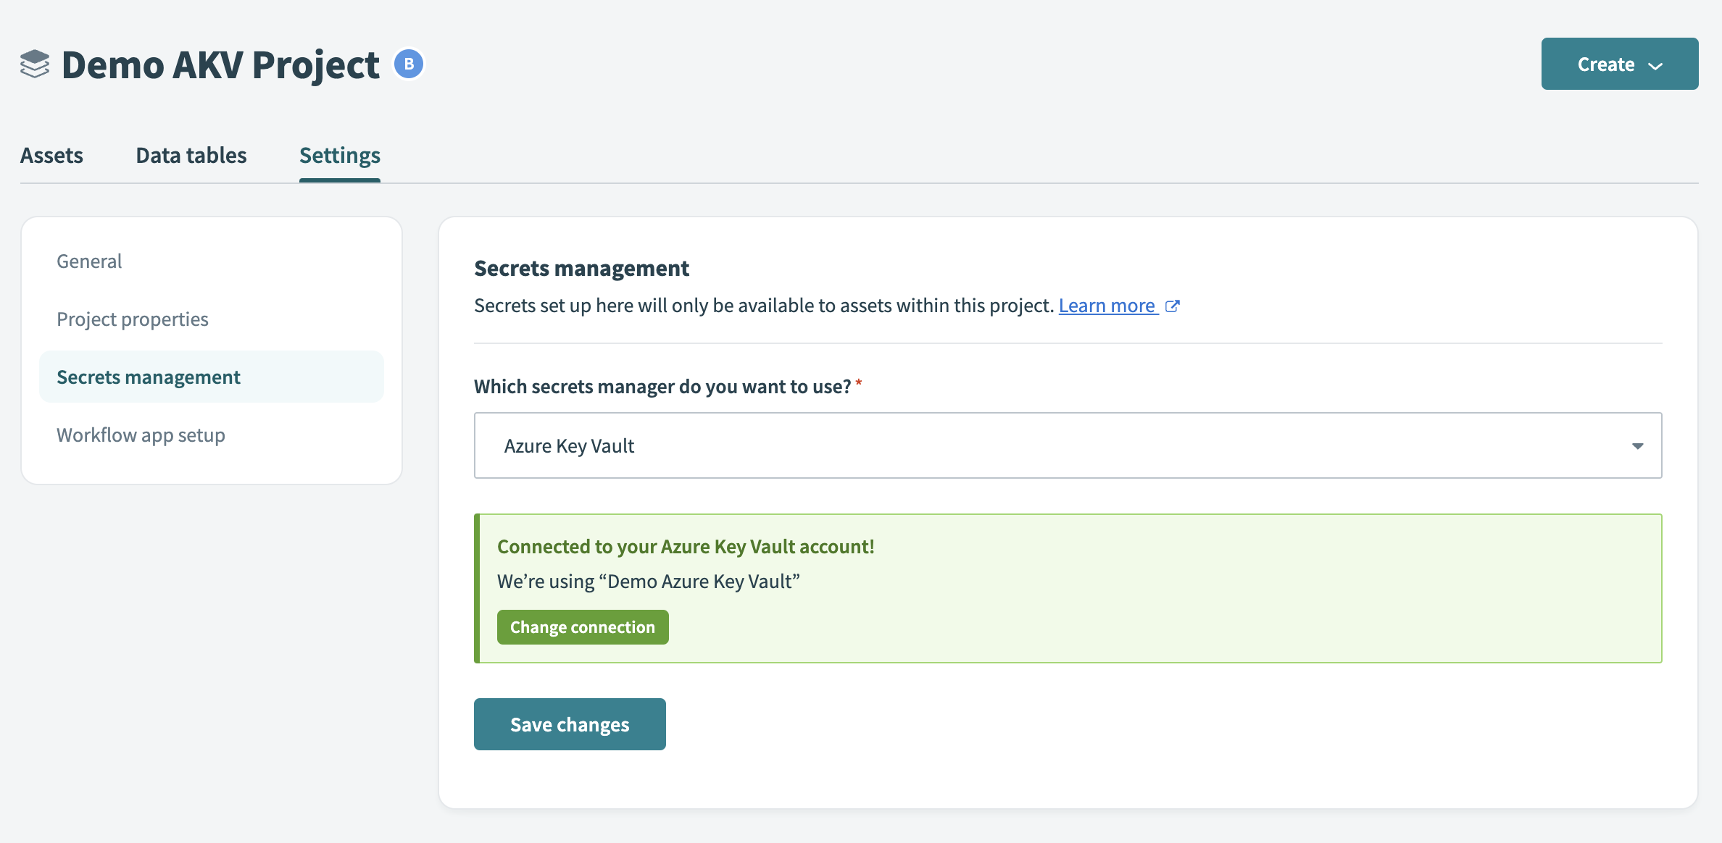This screenshot has width=1722, height=843.
Task: Click the blue B avatar badge
Action: tap(409, 64)
